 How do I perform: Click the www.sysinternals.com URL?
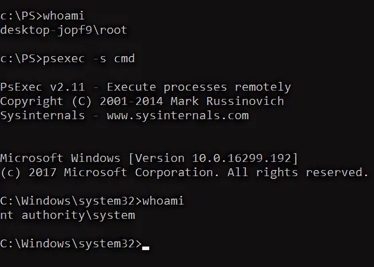[x=178, y=116]
